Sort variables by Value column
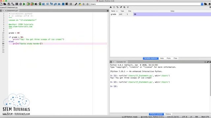This screenshot has width=211, height=118. pos(172,11)
